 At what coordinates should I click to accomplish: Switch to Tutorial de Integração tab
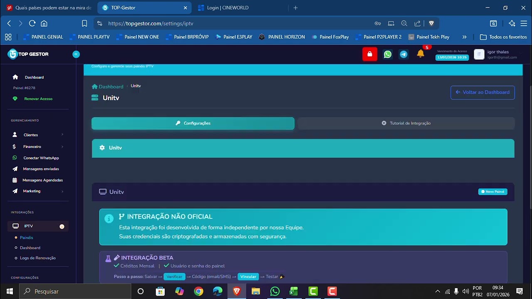click(x=406, y=123)
